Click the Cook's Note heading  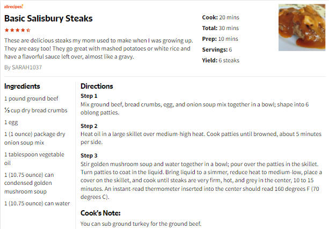(100, 213)
